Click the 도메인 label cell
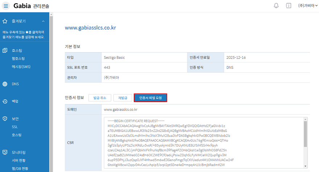This screenshot has width=319, height=172. pyautogui.click(x=83, y=110)
